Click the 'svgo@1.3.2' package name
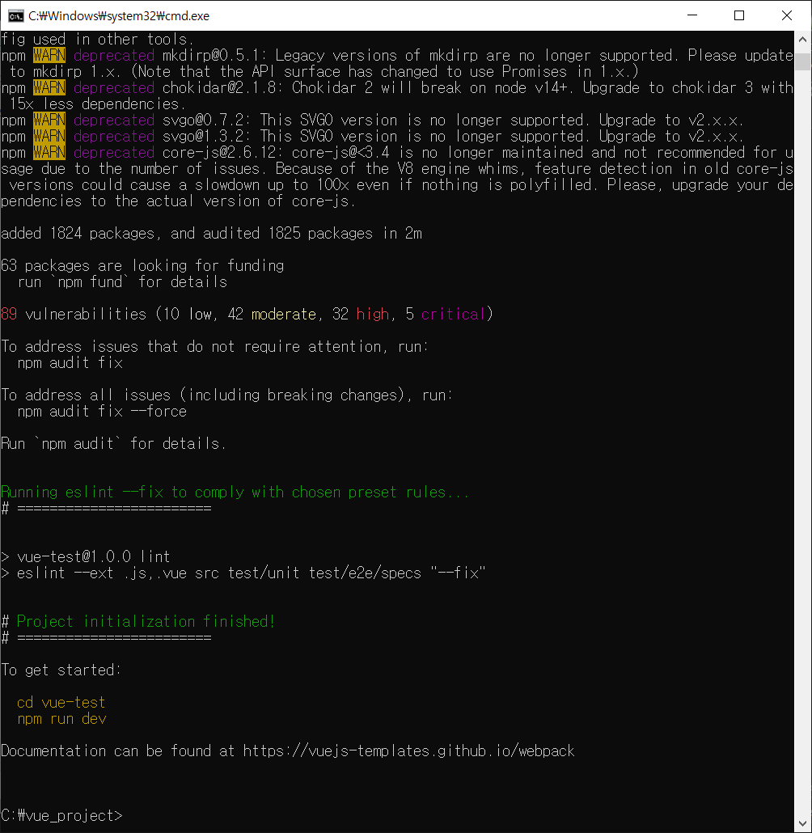812x833 pixels. (204, 136)
